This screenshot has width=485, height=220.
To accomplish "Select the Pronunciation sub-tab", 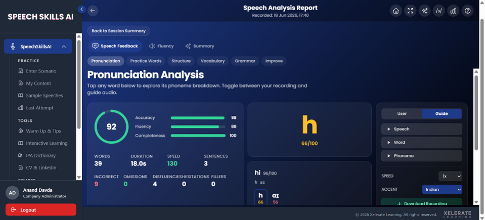I will point(106,61).
